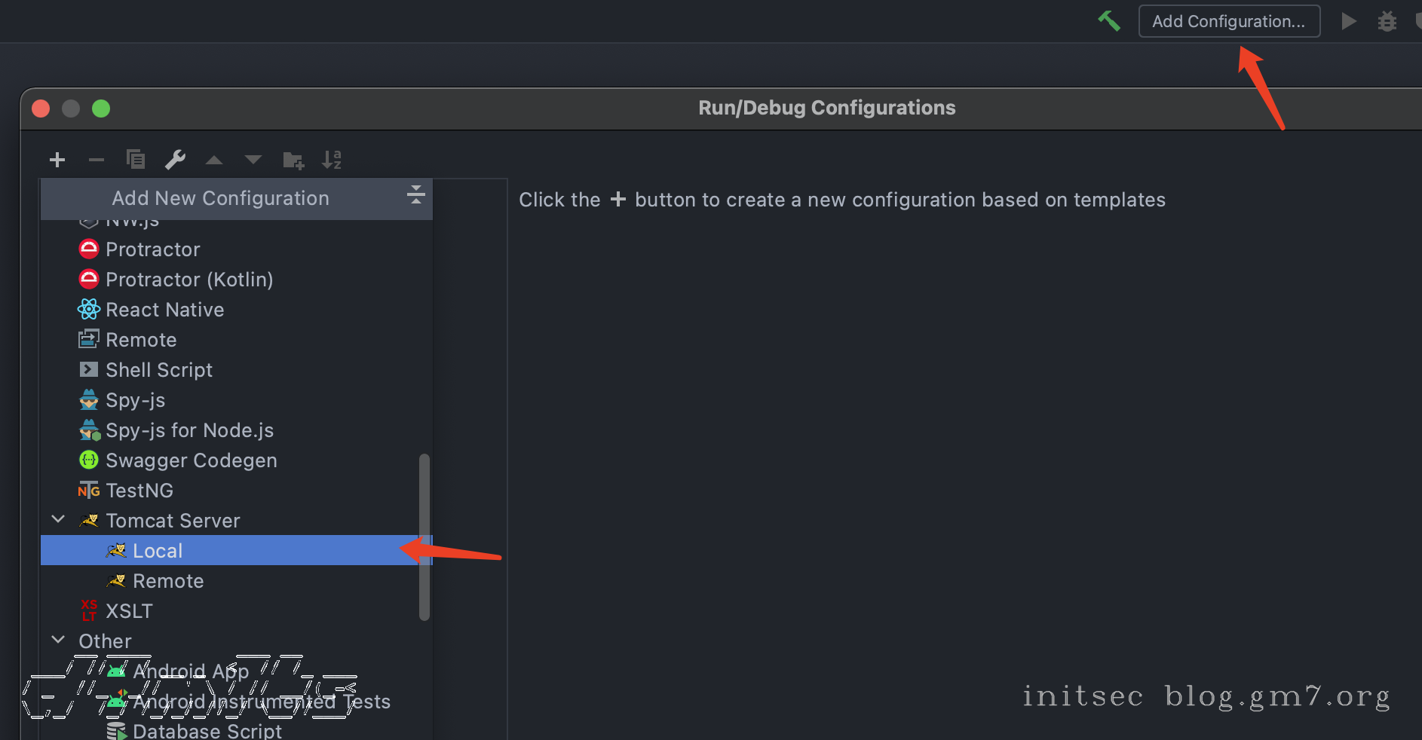Choose the Shell Script configuration type

coord(159,370)
